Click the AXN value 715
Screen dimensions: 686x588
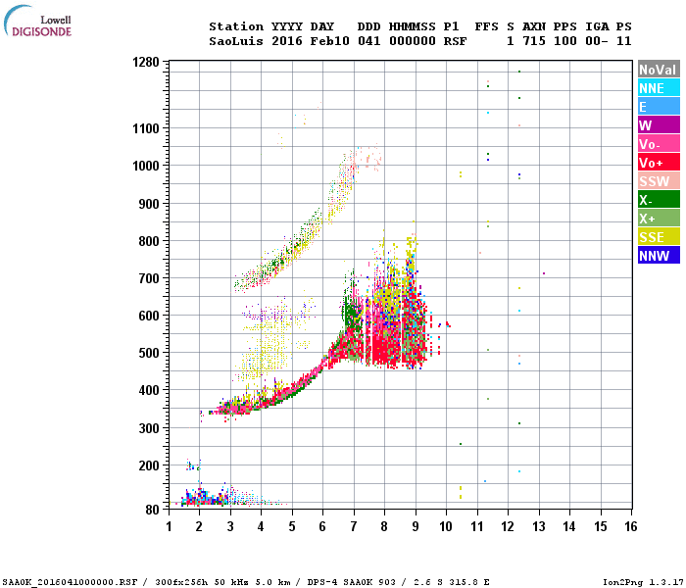tap(534, 41)
